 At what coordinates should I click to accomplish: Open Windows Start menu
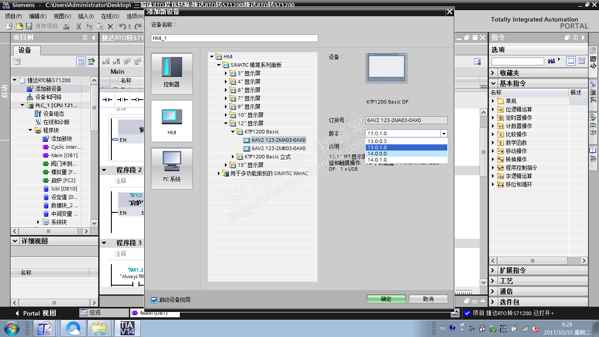pos(11,328)
